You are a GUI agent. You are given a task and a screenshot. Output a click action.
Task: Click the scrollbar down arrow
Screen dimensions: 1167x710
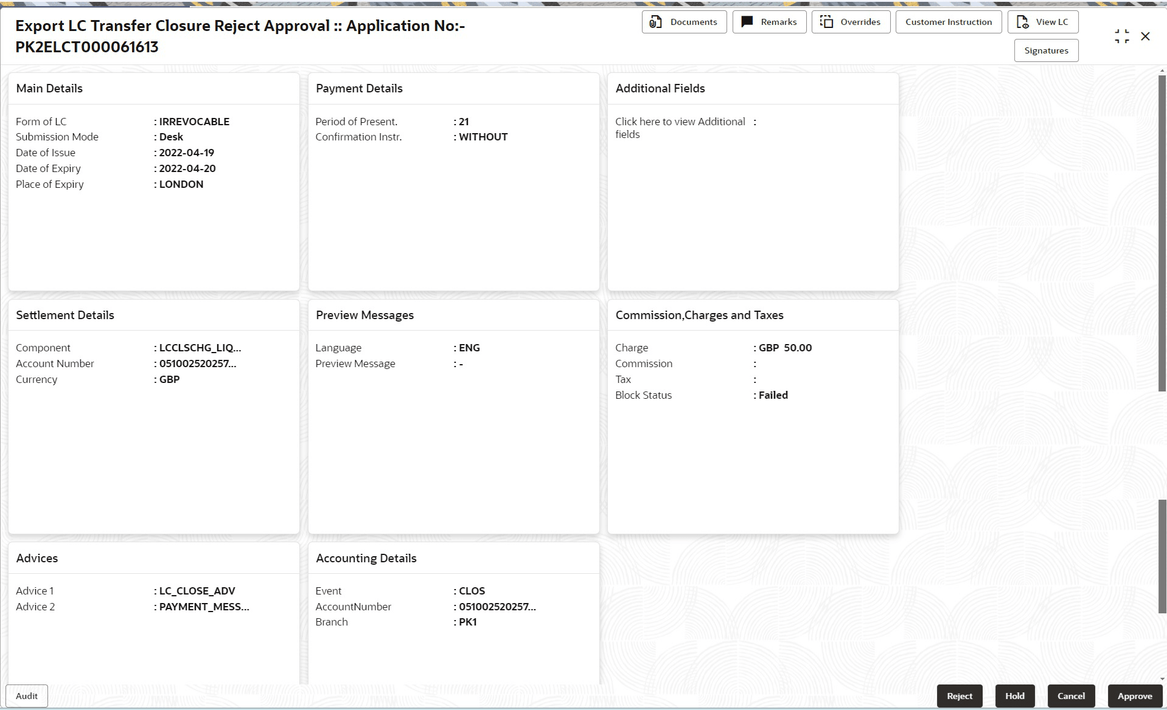click(1162, 680)
